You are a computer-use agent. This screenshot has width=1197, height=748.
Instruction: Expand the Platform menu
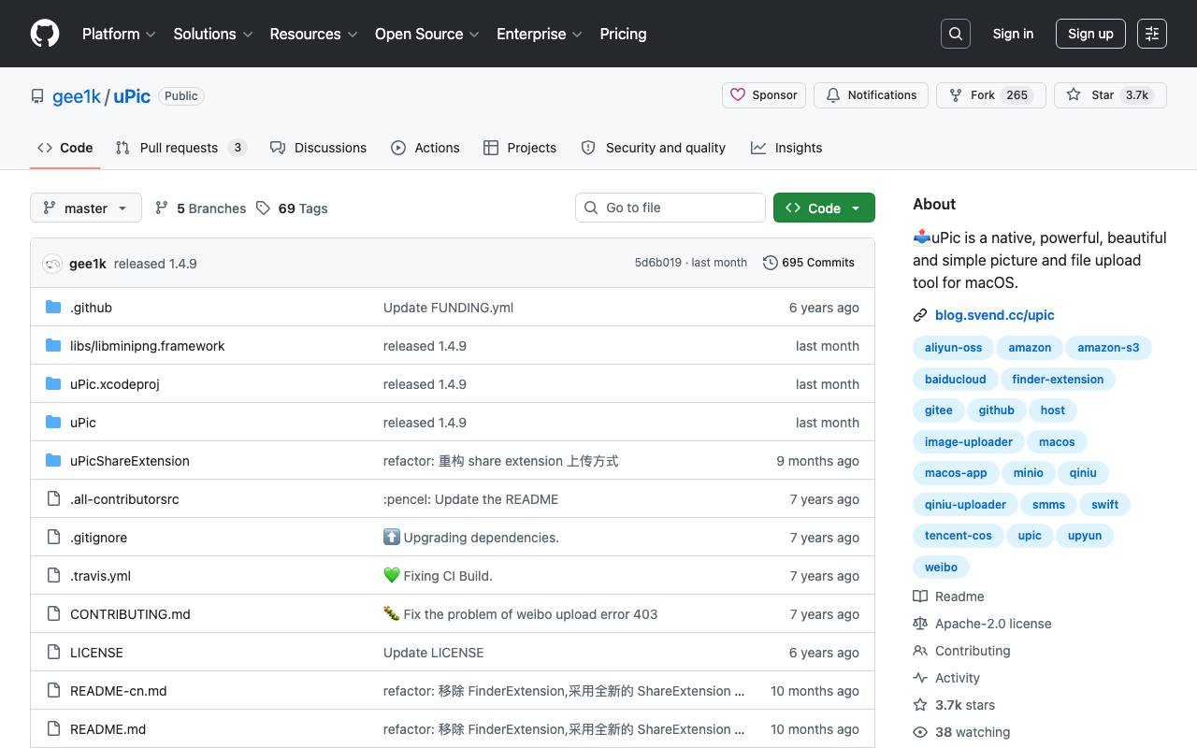[119, 34]
